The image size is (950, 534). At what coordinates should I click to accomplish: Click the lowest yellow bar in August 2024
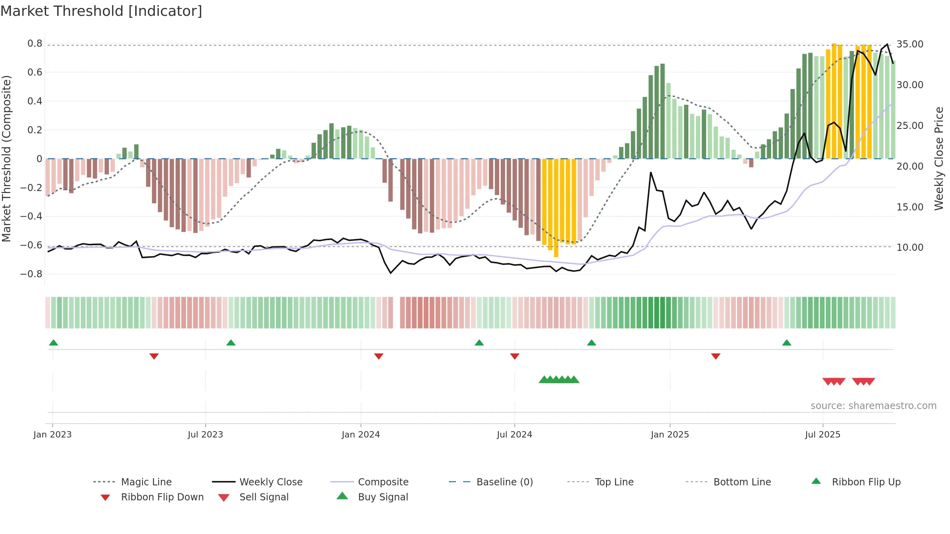pos(556,208)
